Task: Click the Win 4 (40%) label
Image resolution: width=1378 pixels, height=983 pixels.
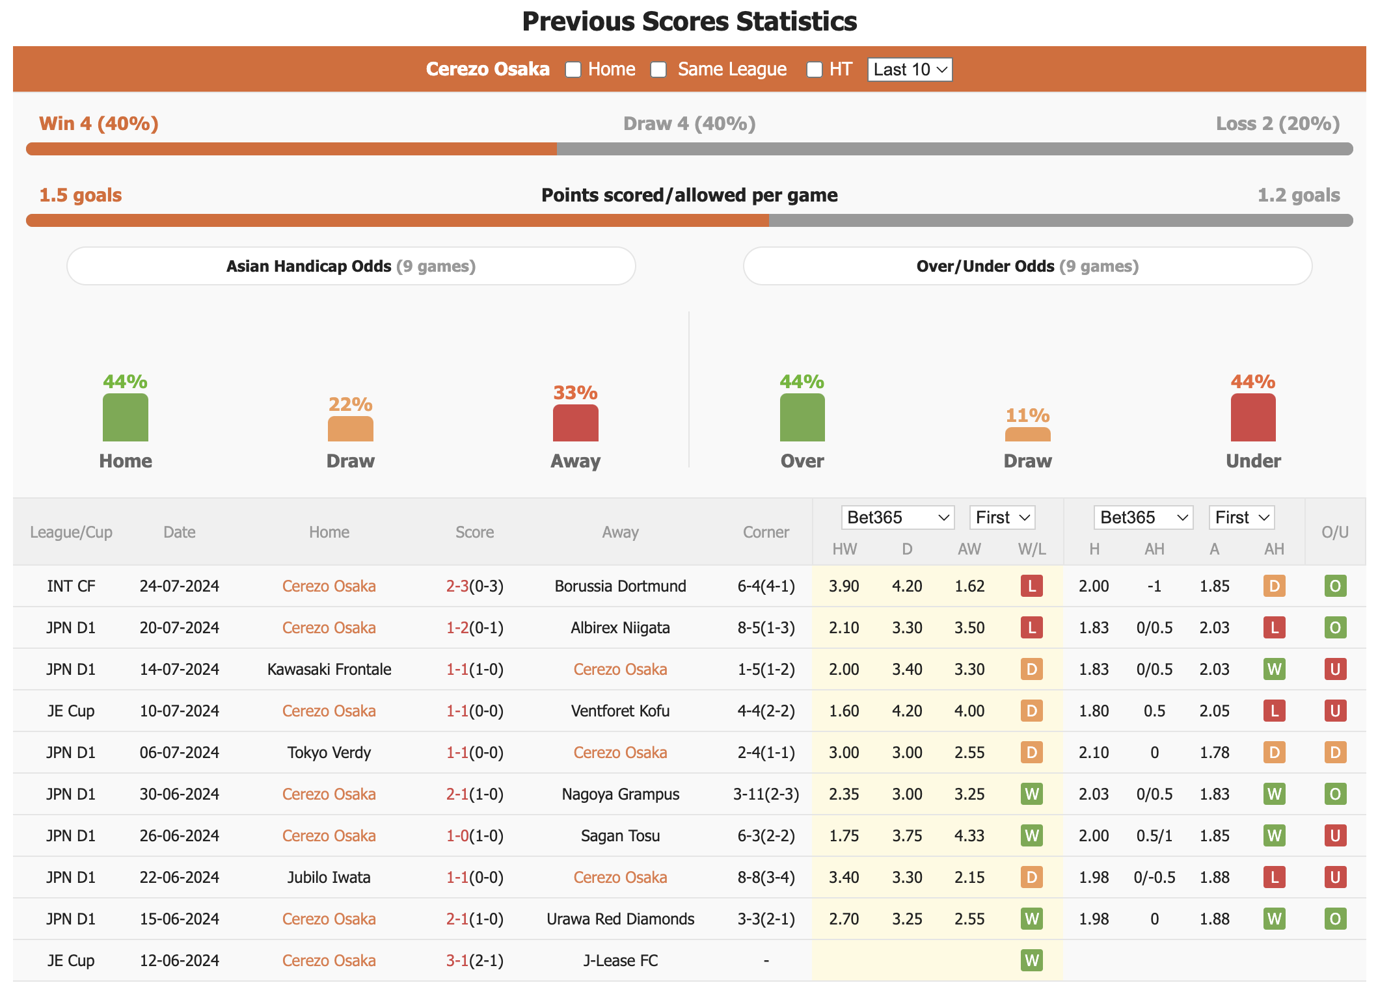Action: 99,124
